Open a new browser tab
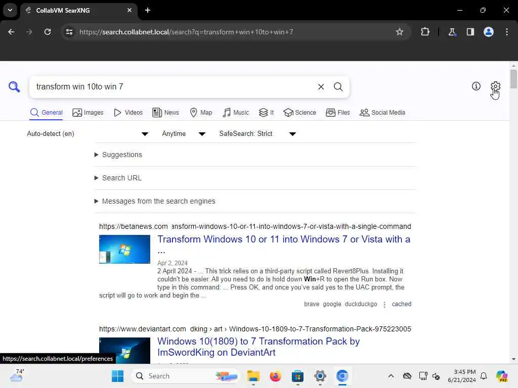 click(148, 10)
